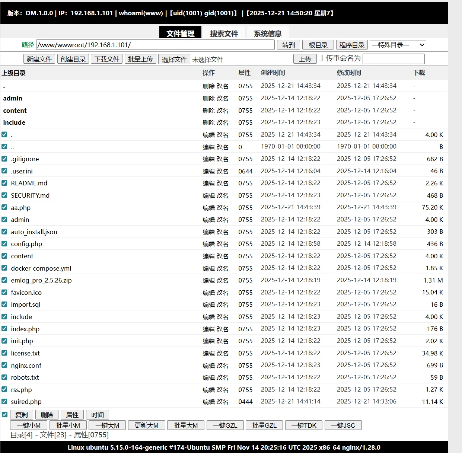The image size is (462, 453).
Task: Open the admin directory link
Action: click(13, 98)
